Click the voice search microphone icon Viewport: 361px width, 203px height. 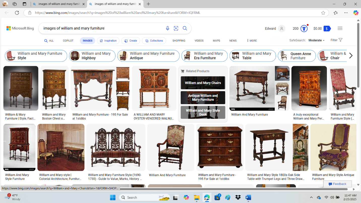coord(168,28)
